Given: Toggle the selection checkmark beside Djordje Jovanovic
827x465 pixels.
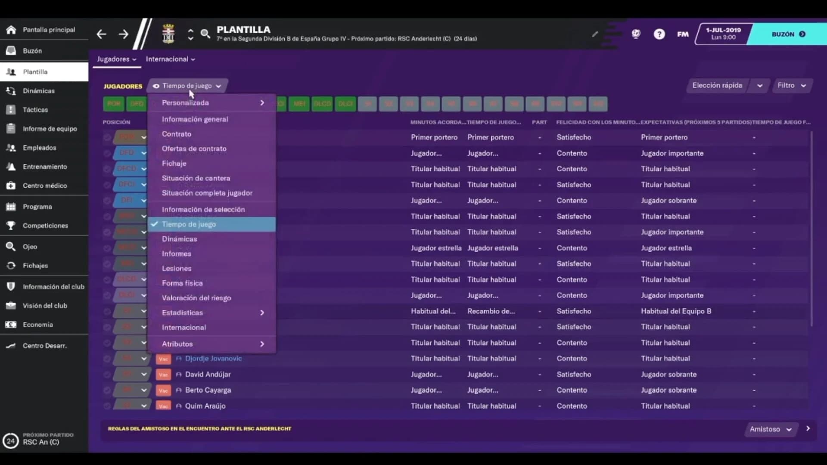Looking at the screenshot, I should click(x=107, y=358).
